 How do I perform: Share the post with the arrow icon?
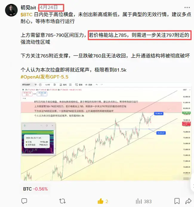coord(188,201)
